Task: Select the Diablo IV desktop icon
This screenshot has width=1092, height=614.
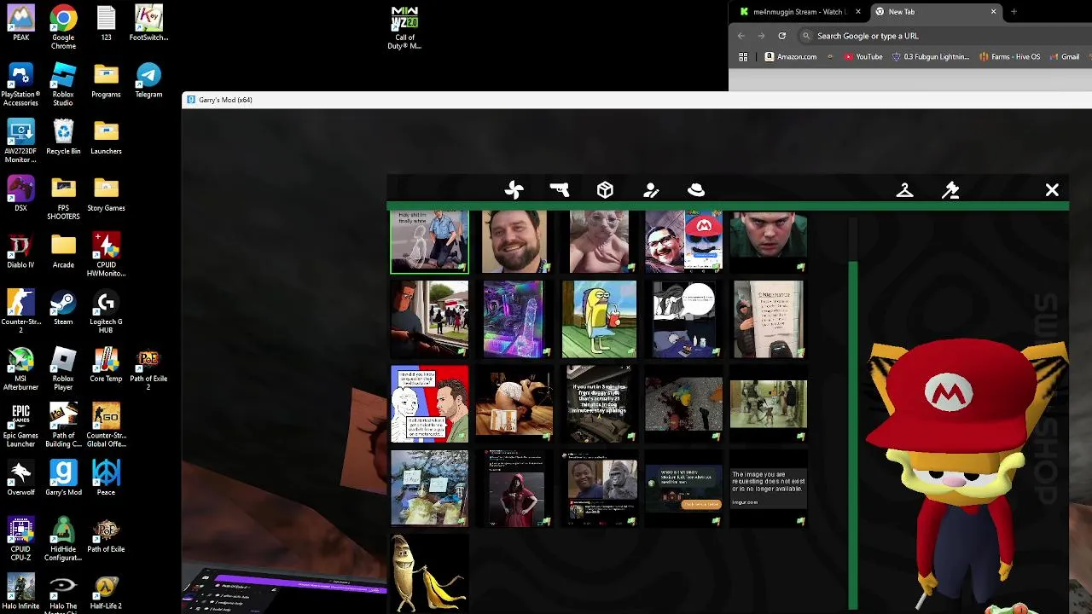Action: pos(20,251)
